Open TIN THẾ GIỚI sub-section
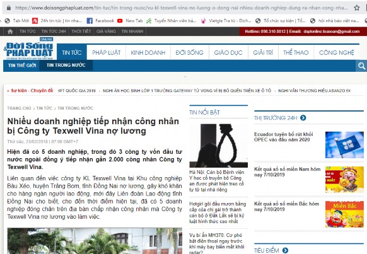The height and width of the screenshot is (254, 367). point(22,66)
